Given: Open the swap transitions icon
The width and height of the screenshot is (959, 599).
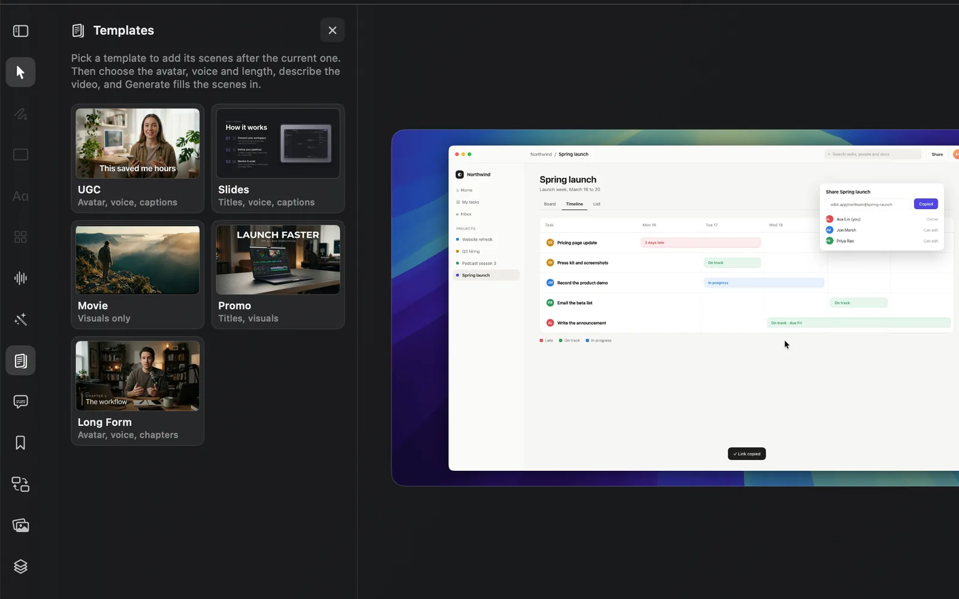Looking at the screenshot, I should (20, 484).
